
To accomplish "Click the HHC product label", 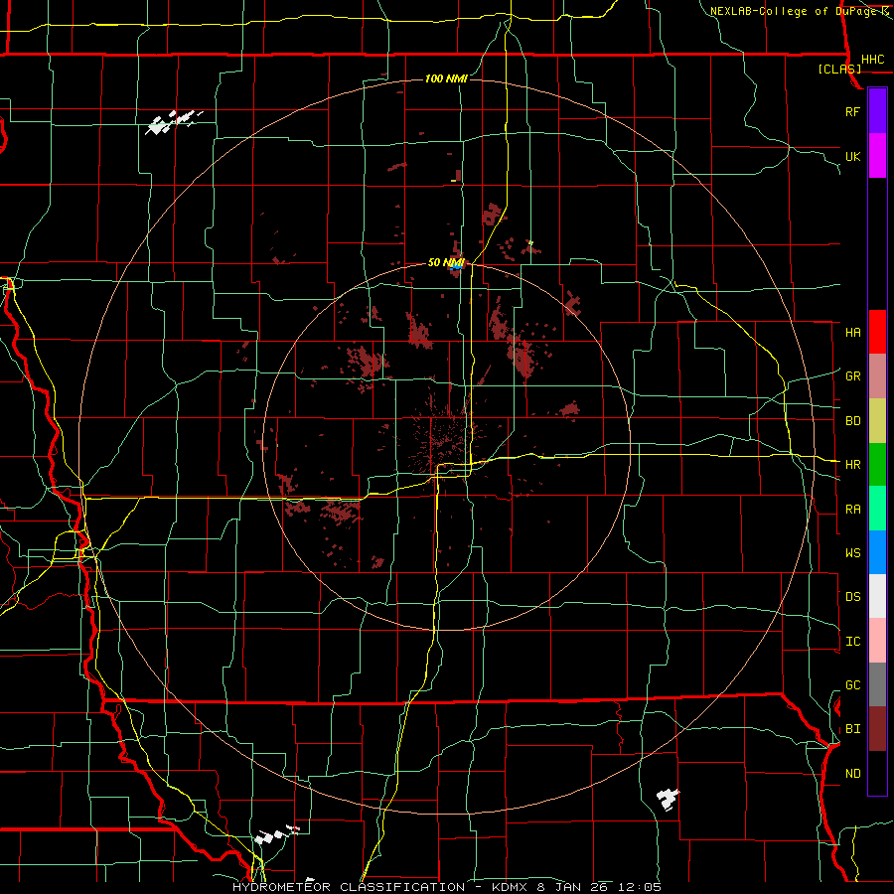I will (x=872, y=60).
